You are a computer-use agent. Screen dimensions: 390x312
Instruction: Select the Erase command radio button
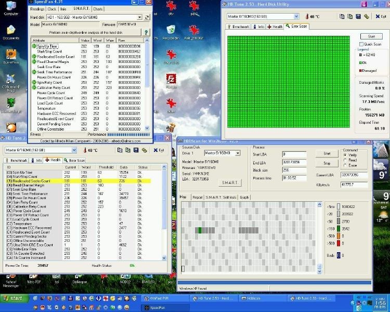coord(346,165)
